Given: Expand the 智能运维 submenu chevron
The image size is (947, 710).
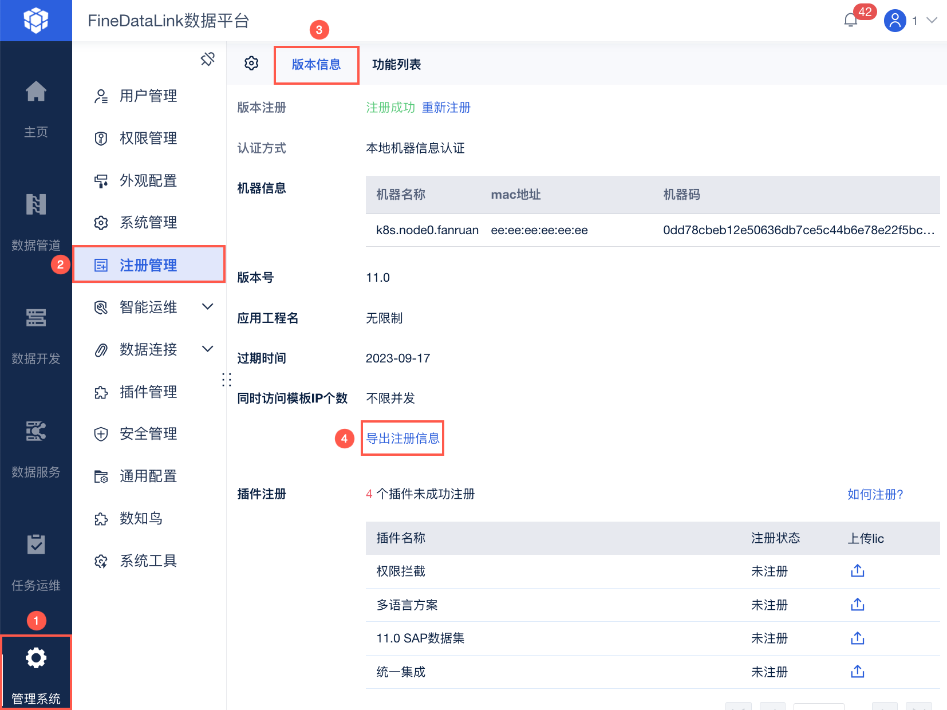Looking at the screenshot, I should point(208,307).
